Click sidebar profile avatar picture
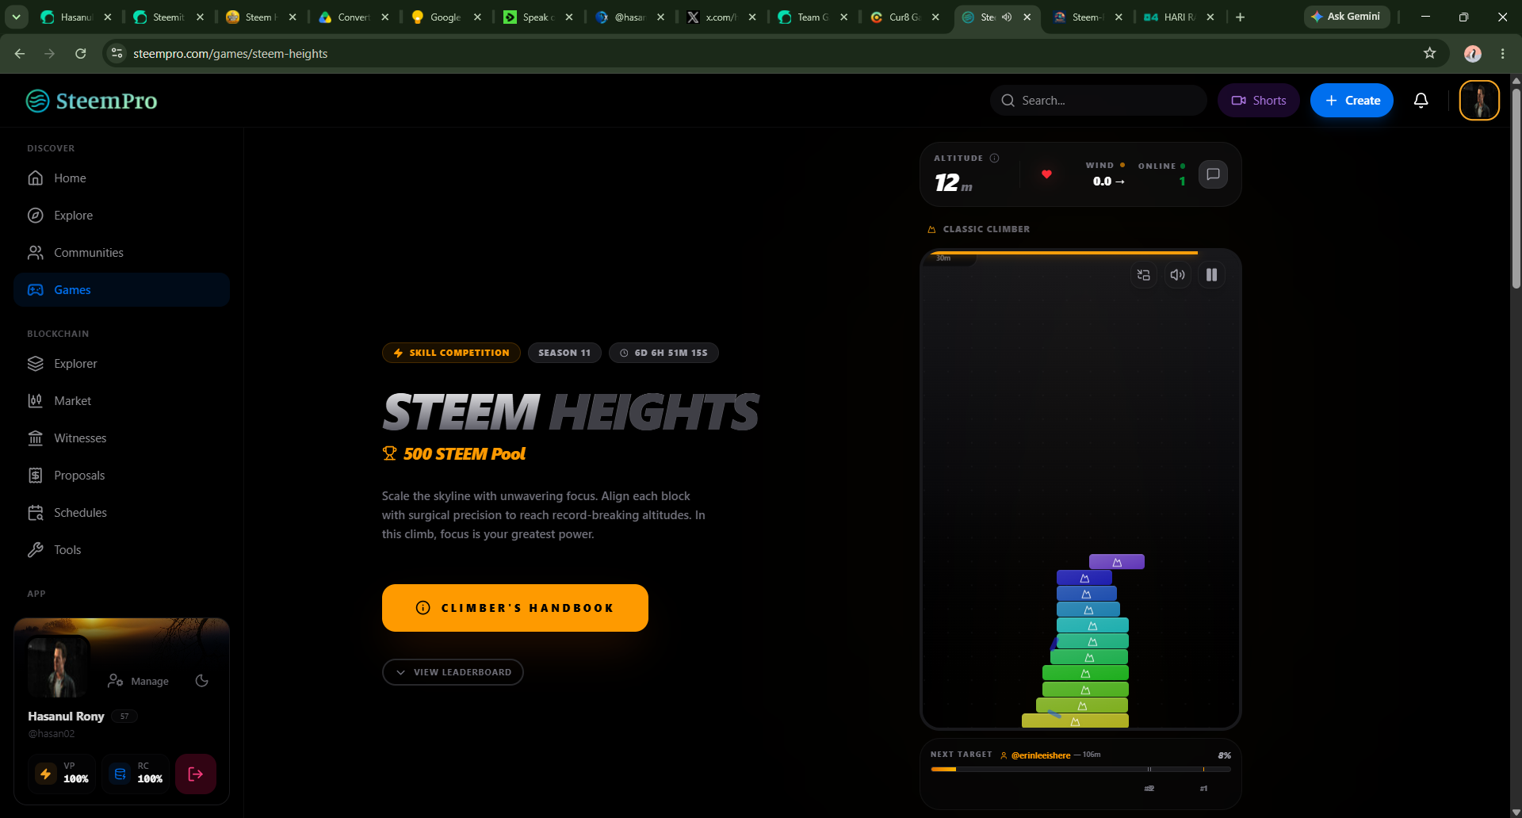Image resolution: width=1522 pixels, height=818 pixels. 58,666
